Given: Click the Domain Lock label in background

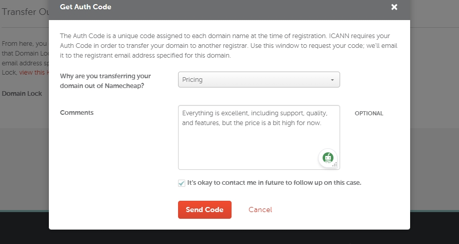Looking at the screenshot, I should click(x=22, y=94).
